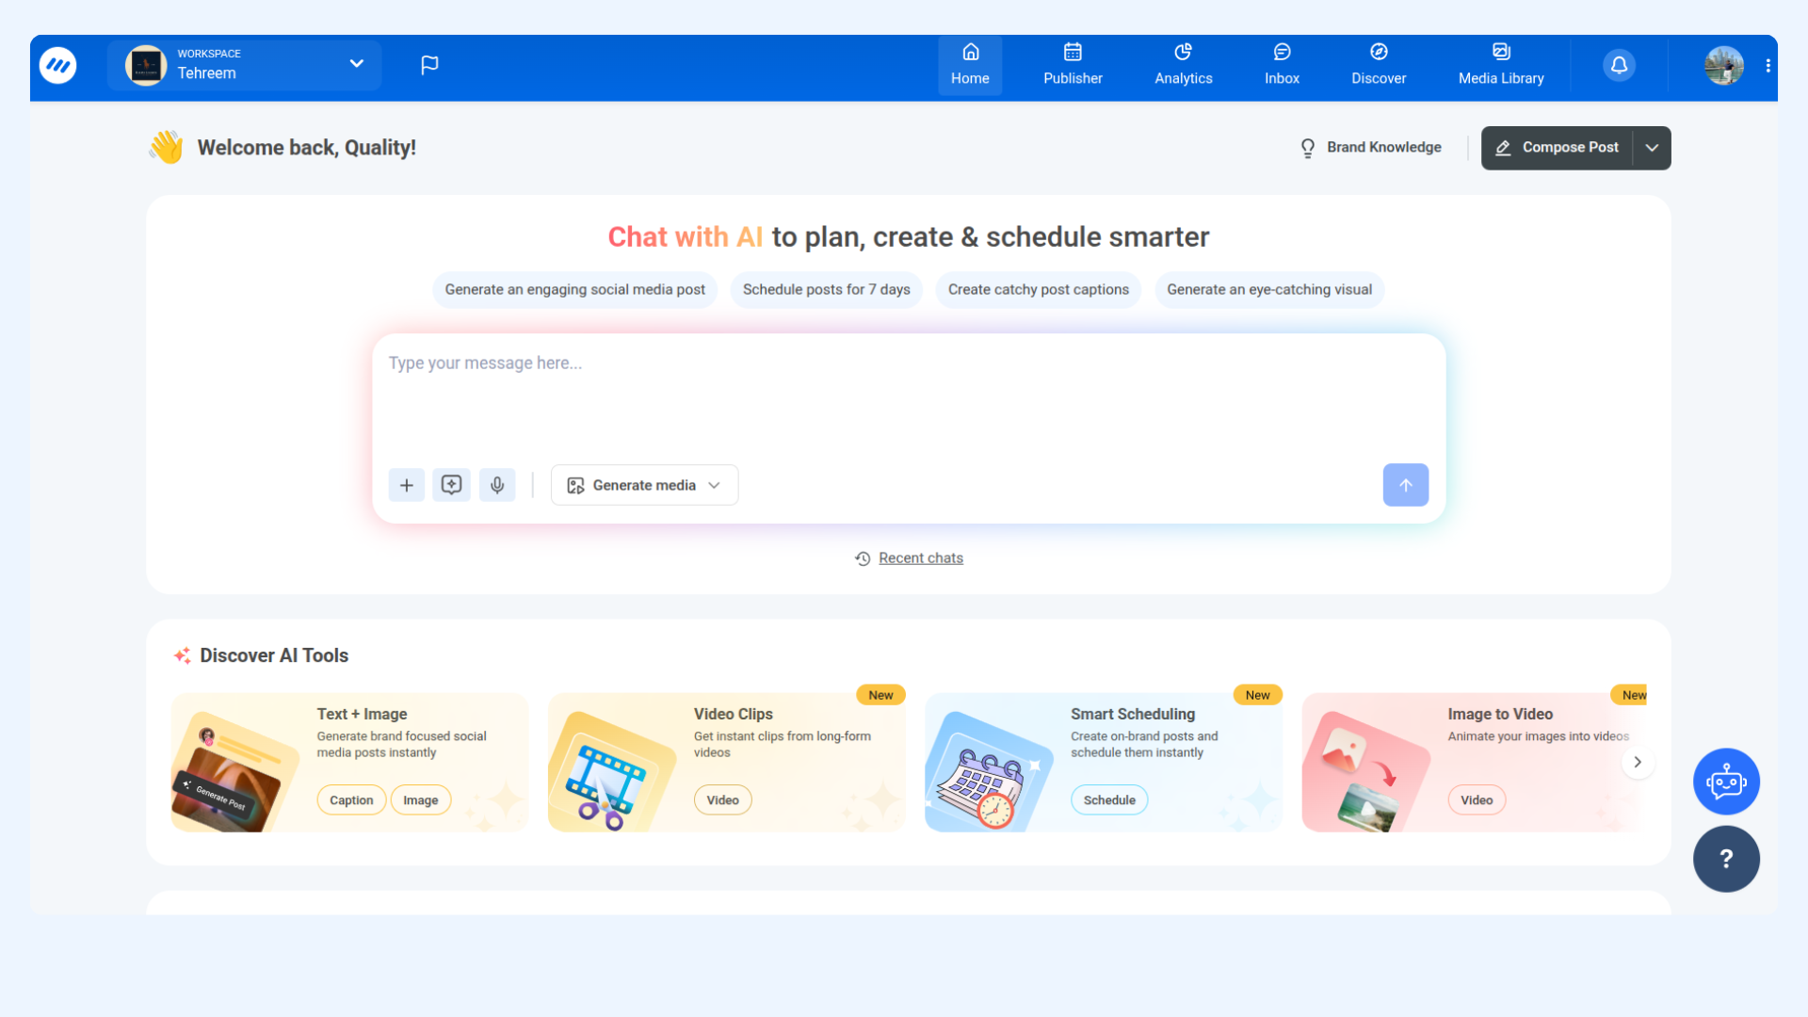
Task: Go to Media Library
Action: coord(1501,65)
